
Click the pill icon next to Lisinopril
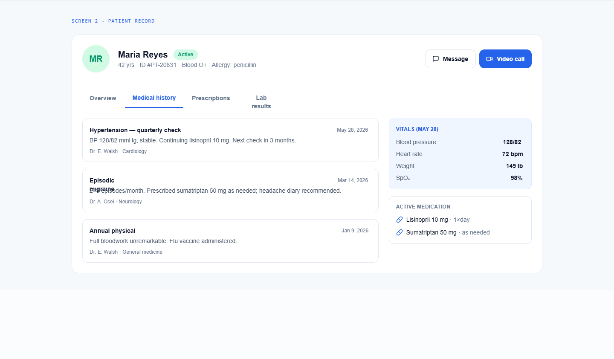[400, 220]
